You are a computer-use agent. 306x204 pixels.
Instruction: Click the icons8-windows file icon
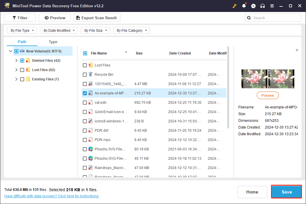[x=90, y=121]
